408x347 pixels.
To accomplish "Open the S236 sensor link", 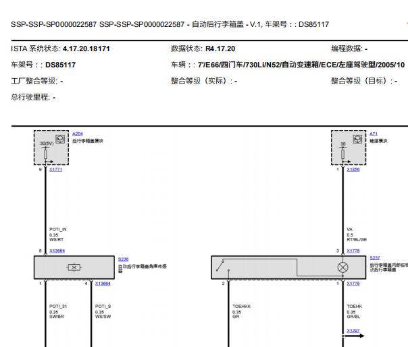I will pyautogui.click(x=124, y=259).
